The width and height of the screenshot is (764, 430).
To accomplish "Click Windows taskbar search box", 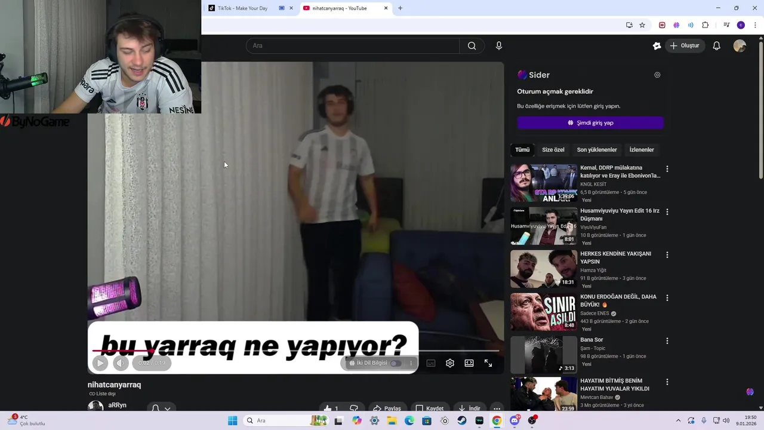I will click(286, 420).
